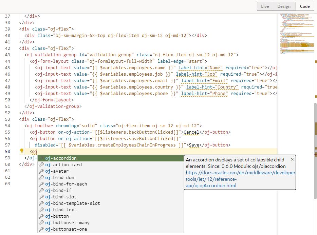The height and width of the screenshot is (235, 317).
Task: Click the code minimap to navigate
Action: [297, 34]
